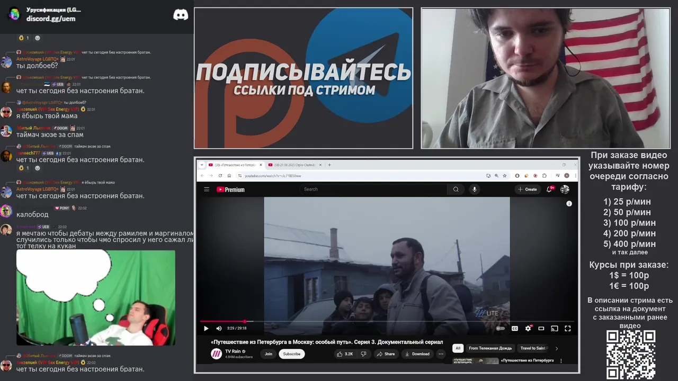Select the Travel to Saint chip
Viewport: 678px width, 381px height.
533,348
